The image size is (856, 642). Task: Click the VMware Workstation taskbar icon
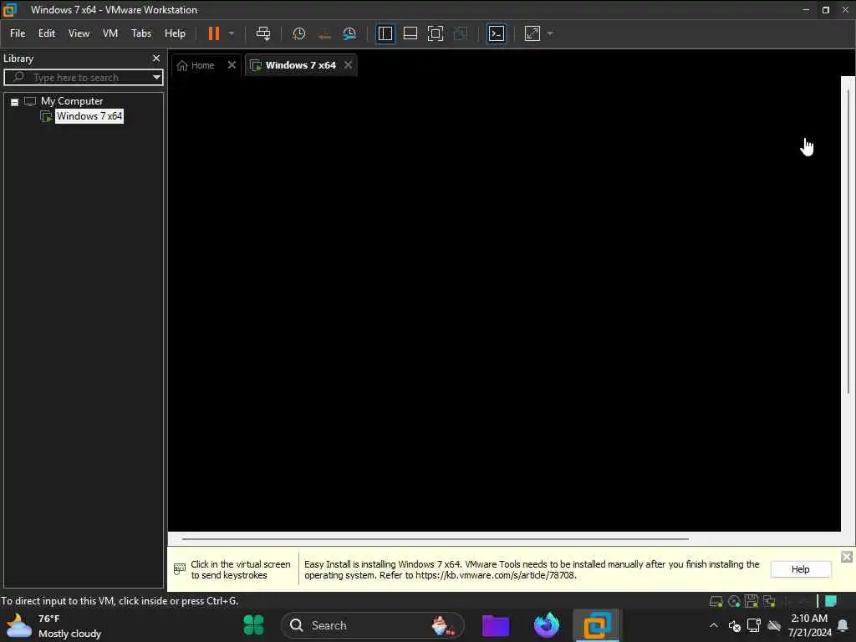coord(596,625)
